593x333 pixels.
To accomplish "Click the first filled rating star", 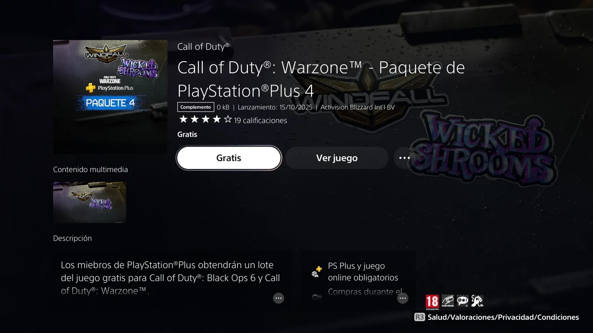I will [x=183, y=119].
